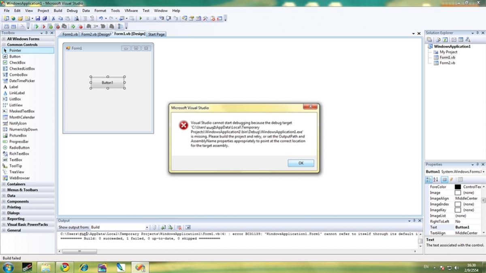This screenshot has width=486, height=273.
Task: Select My Project in Solution Explorer
Action: point(448,52)
